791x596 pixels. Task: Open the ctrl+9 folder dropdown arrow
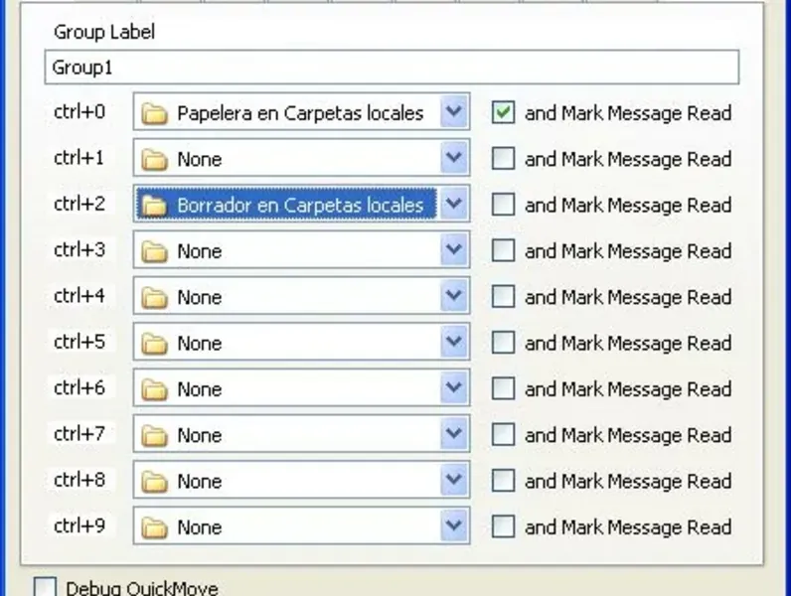454,527
